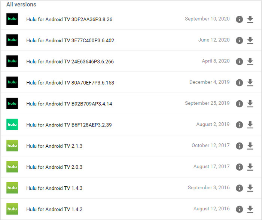The image size is (262, 220).
Task: Click the black Hulu logo beside version 3DF2AA36P3.8.26
Action: [12, 19]
